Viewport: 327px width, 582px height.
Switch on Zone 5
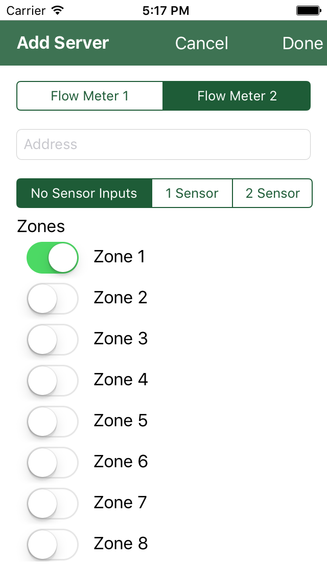[x=52, y=421]
